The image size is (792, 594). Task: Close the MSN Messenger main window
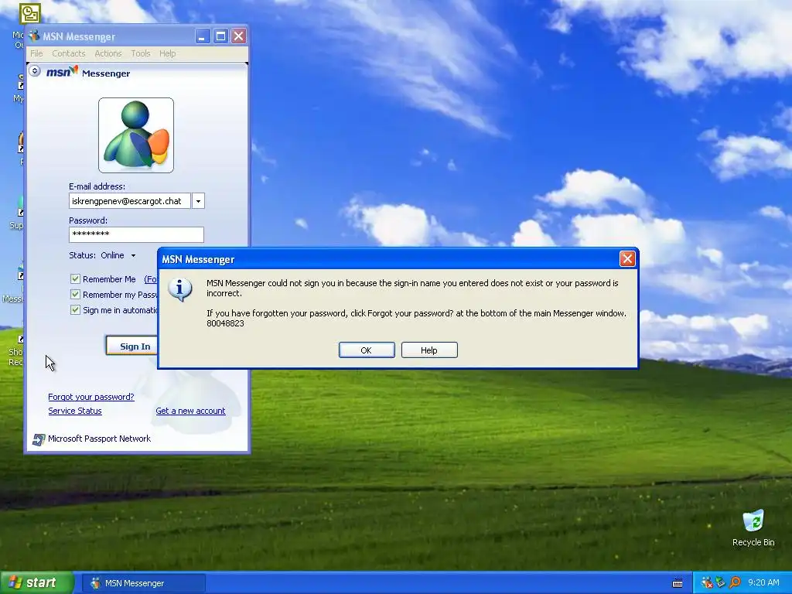[239, 36]
